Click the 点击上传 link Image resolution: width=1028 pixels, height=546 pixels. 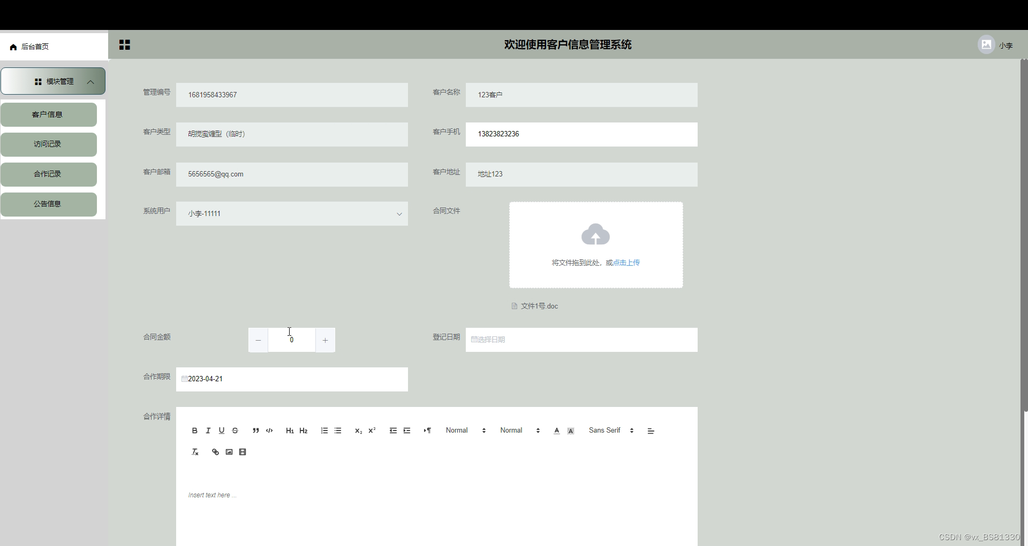coord(626,263)
